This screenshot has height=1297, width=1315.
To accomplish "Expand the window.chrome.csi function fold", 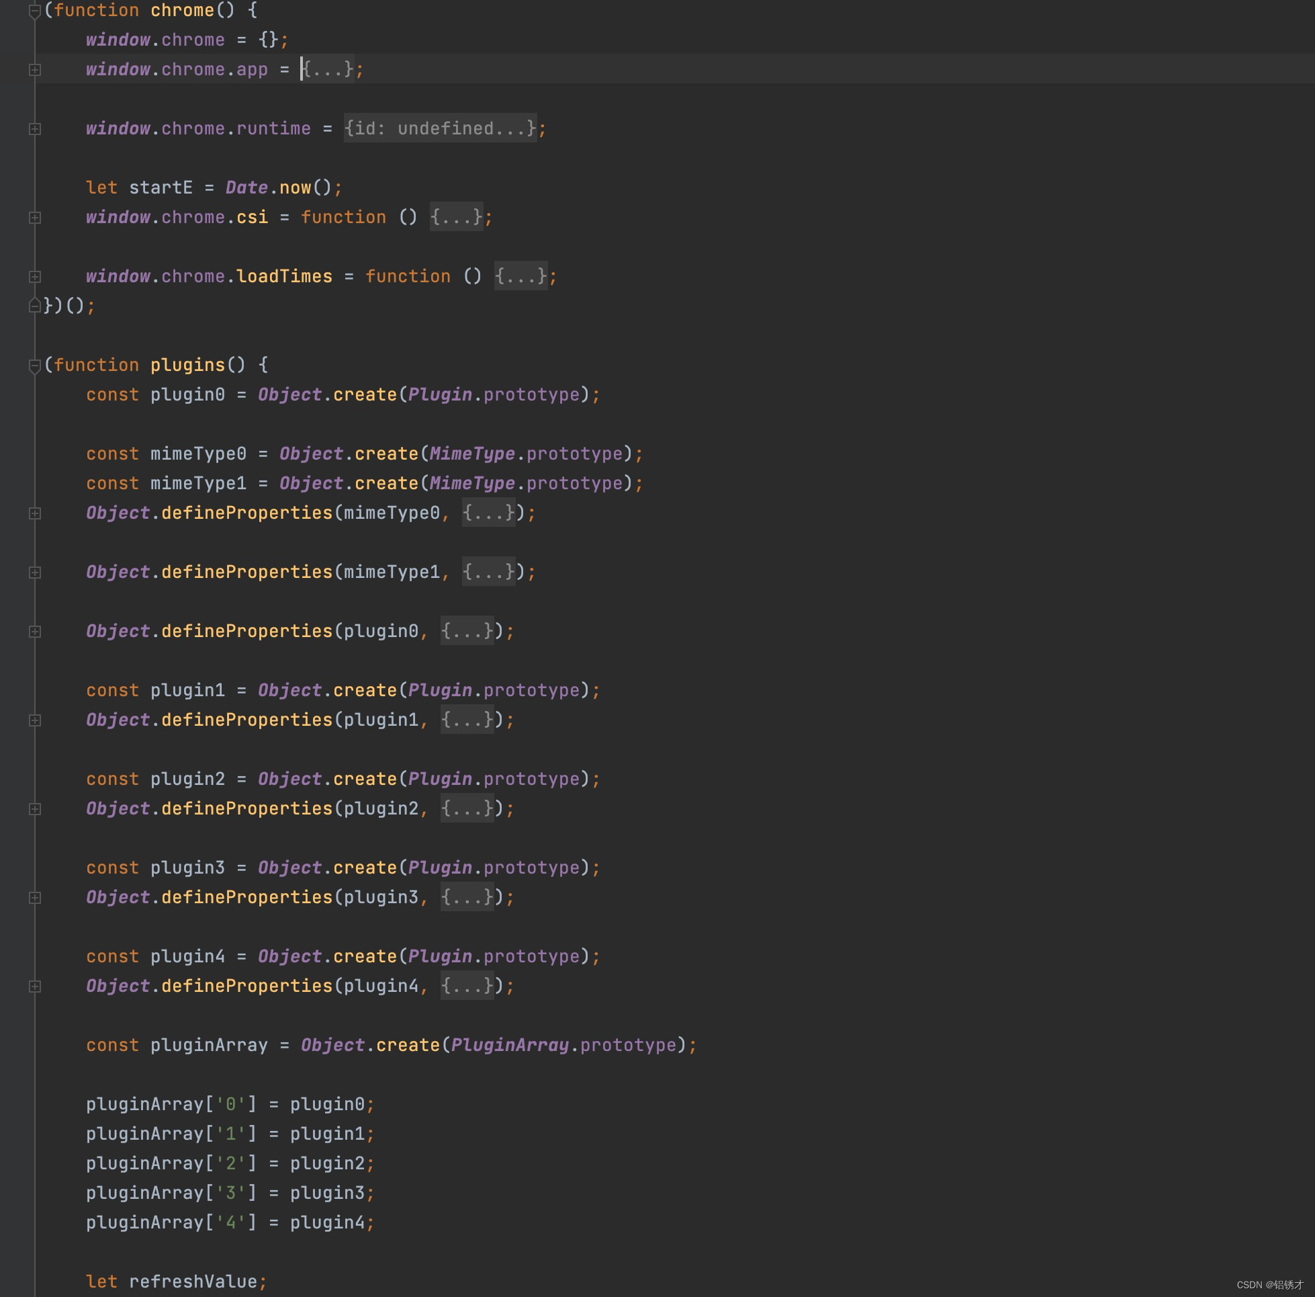I will point(35,218).
